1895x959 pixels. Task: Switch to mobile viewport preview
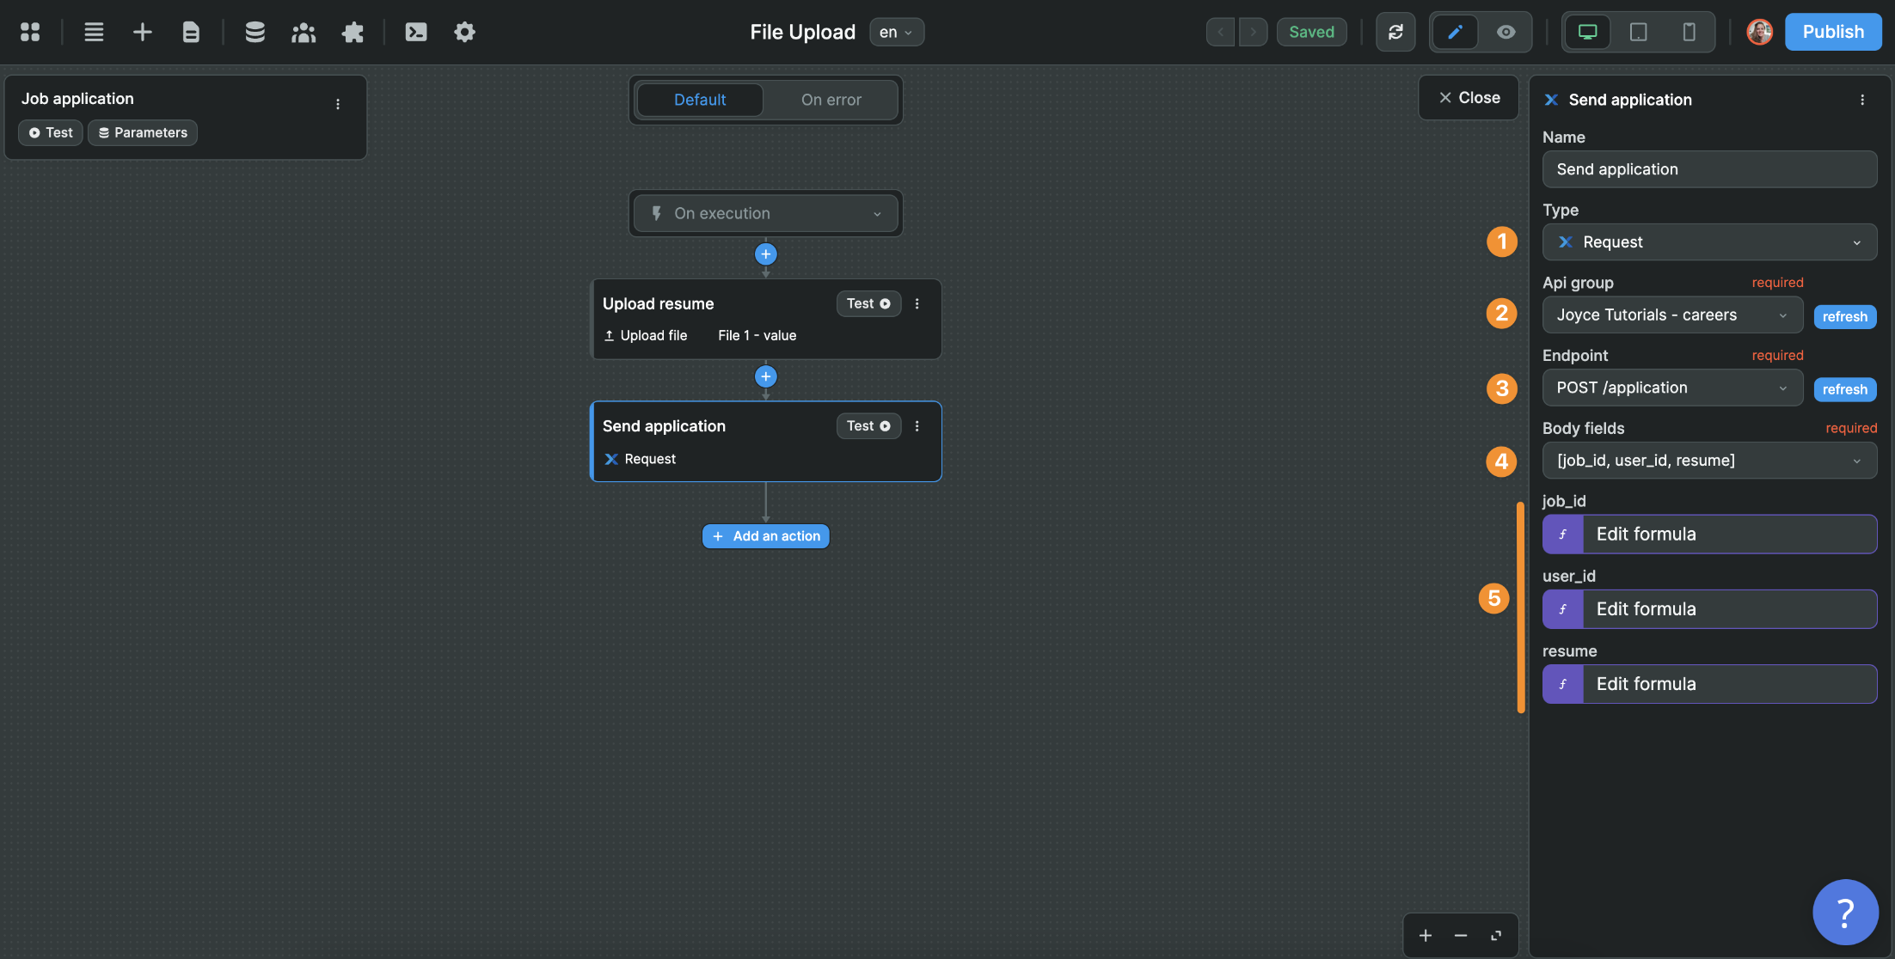point(1689,32)
